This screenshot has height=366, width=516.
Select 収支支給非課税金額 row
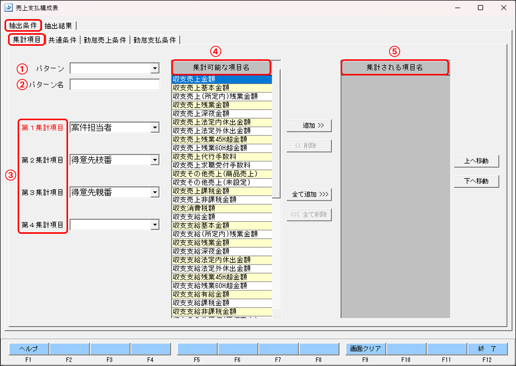(x=222, y=311)
